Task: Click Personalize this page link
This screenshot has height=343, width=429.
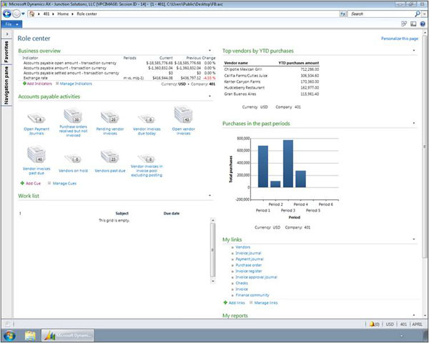Action: pos(400,39)
